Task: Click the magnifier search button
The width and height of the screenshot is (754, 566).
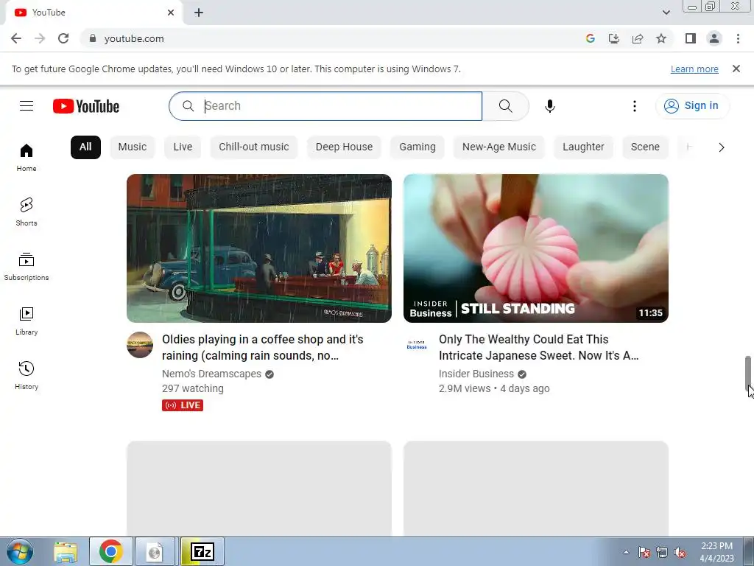Action: (x=505, y=106)
